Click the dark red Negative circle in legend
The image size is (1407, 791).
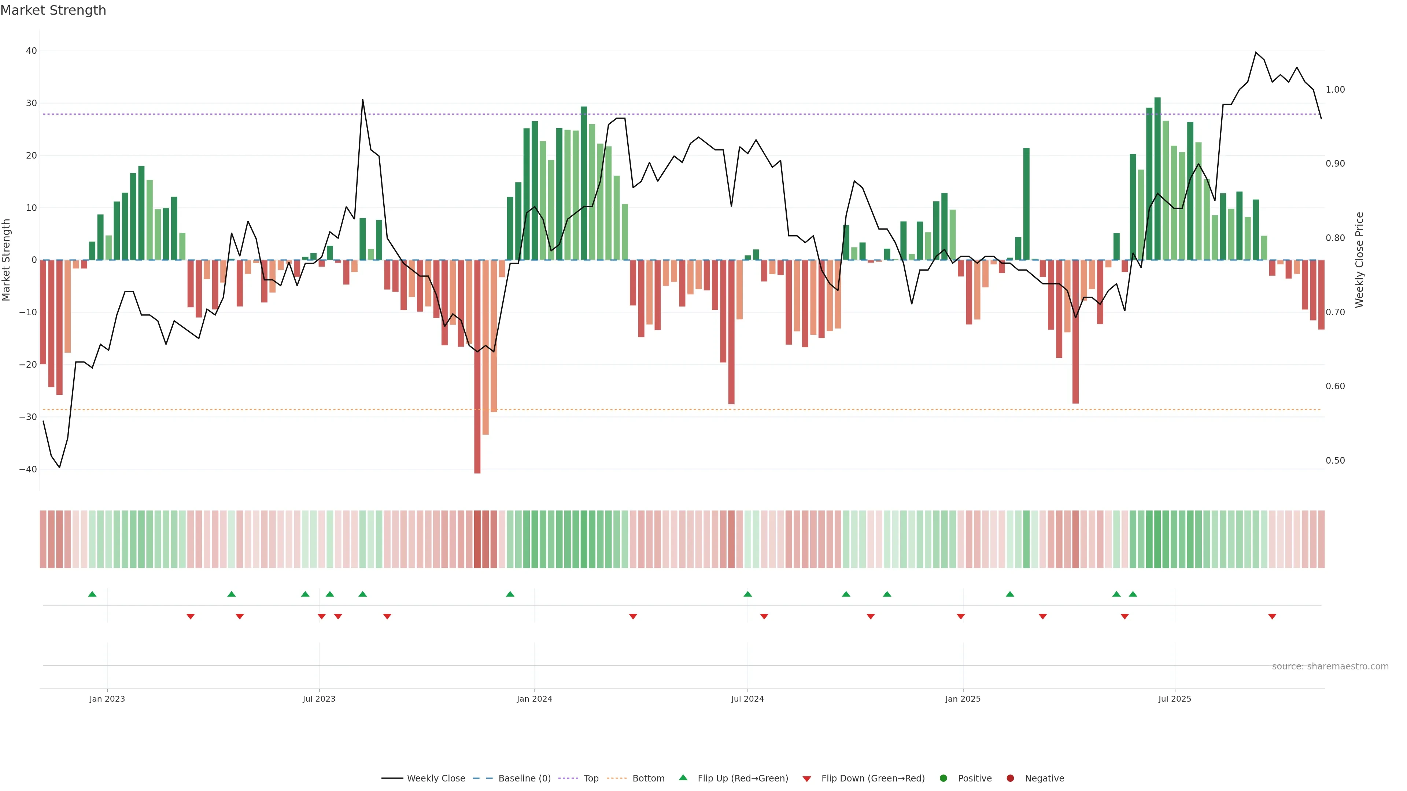(1010, 778)
